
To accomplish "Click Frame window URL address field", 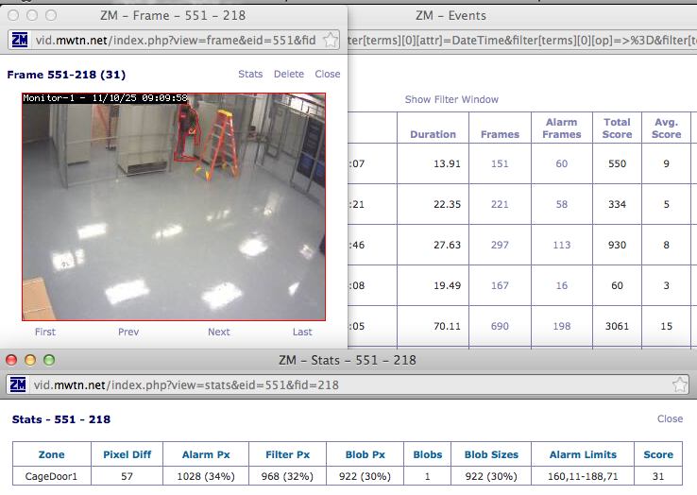I will pyautogui.click(x=176, y=40).
